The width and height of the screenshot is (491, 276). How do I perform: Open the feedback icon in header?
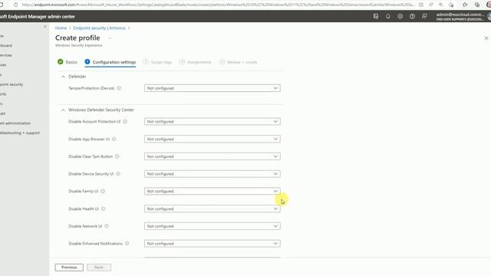pos(424,16)
